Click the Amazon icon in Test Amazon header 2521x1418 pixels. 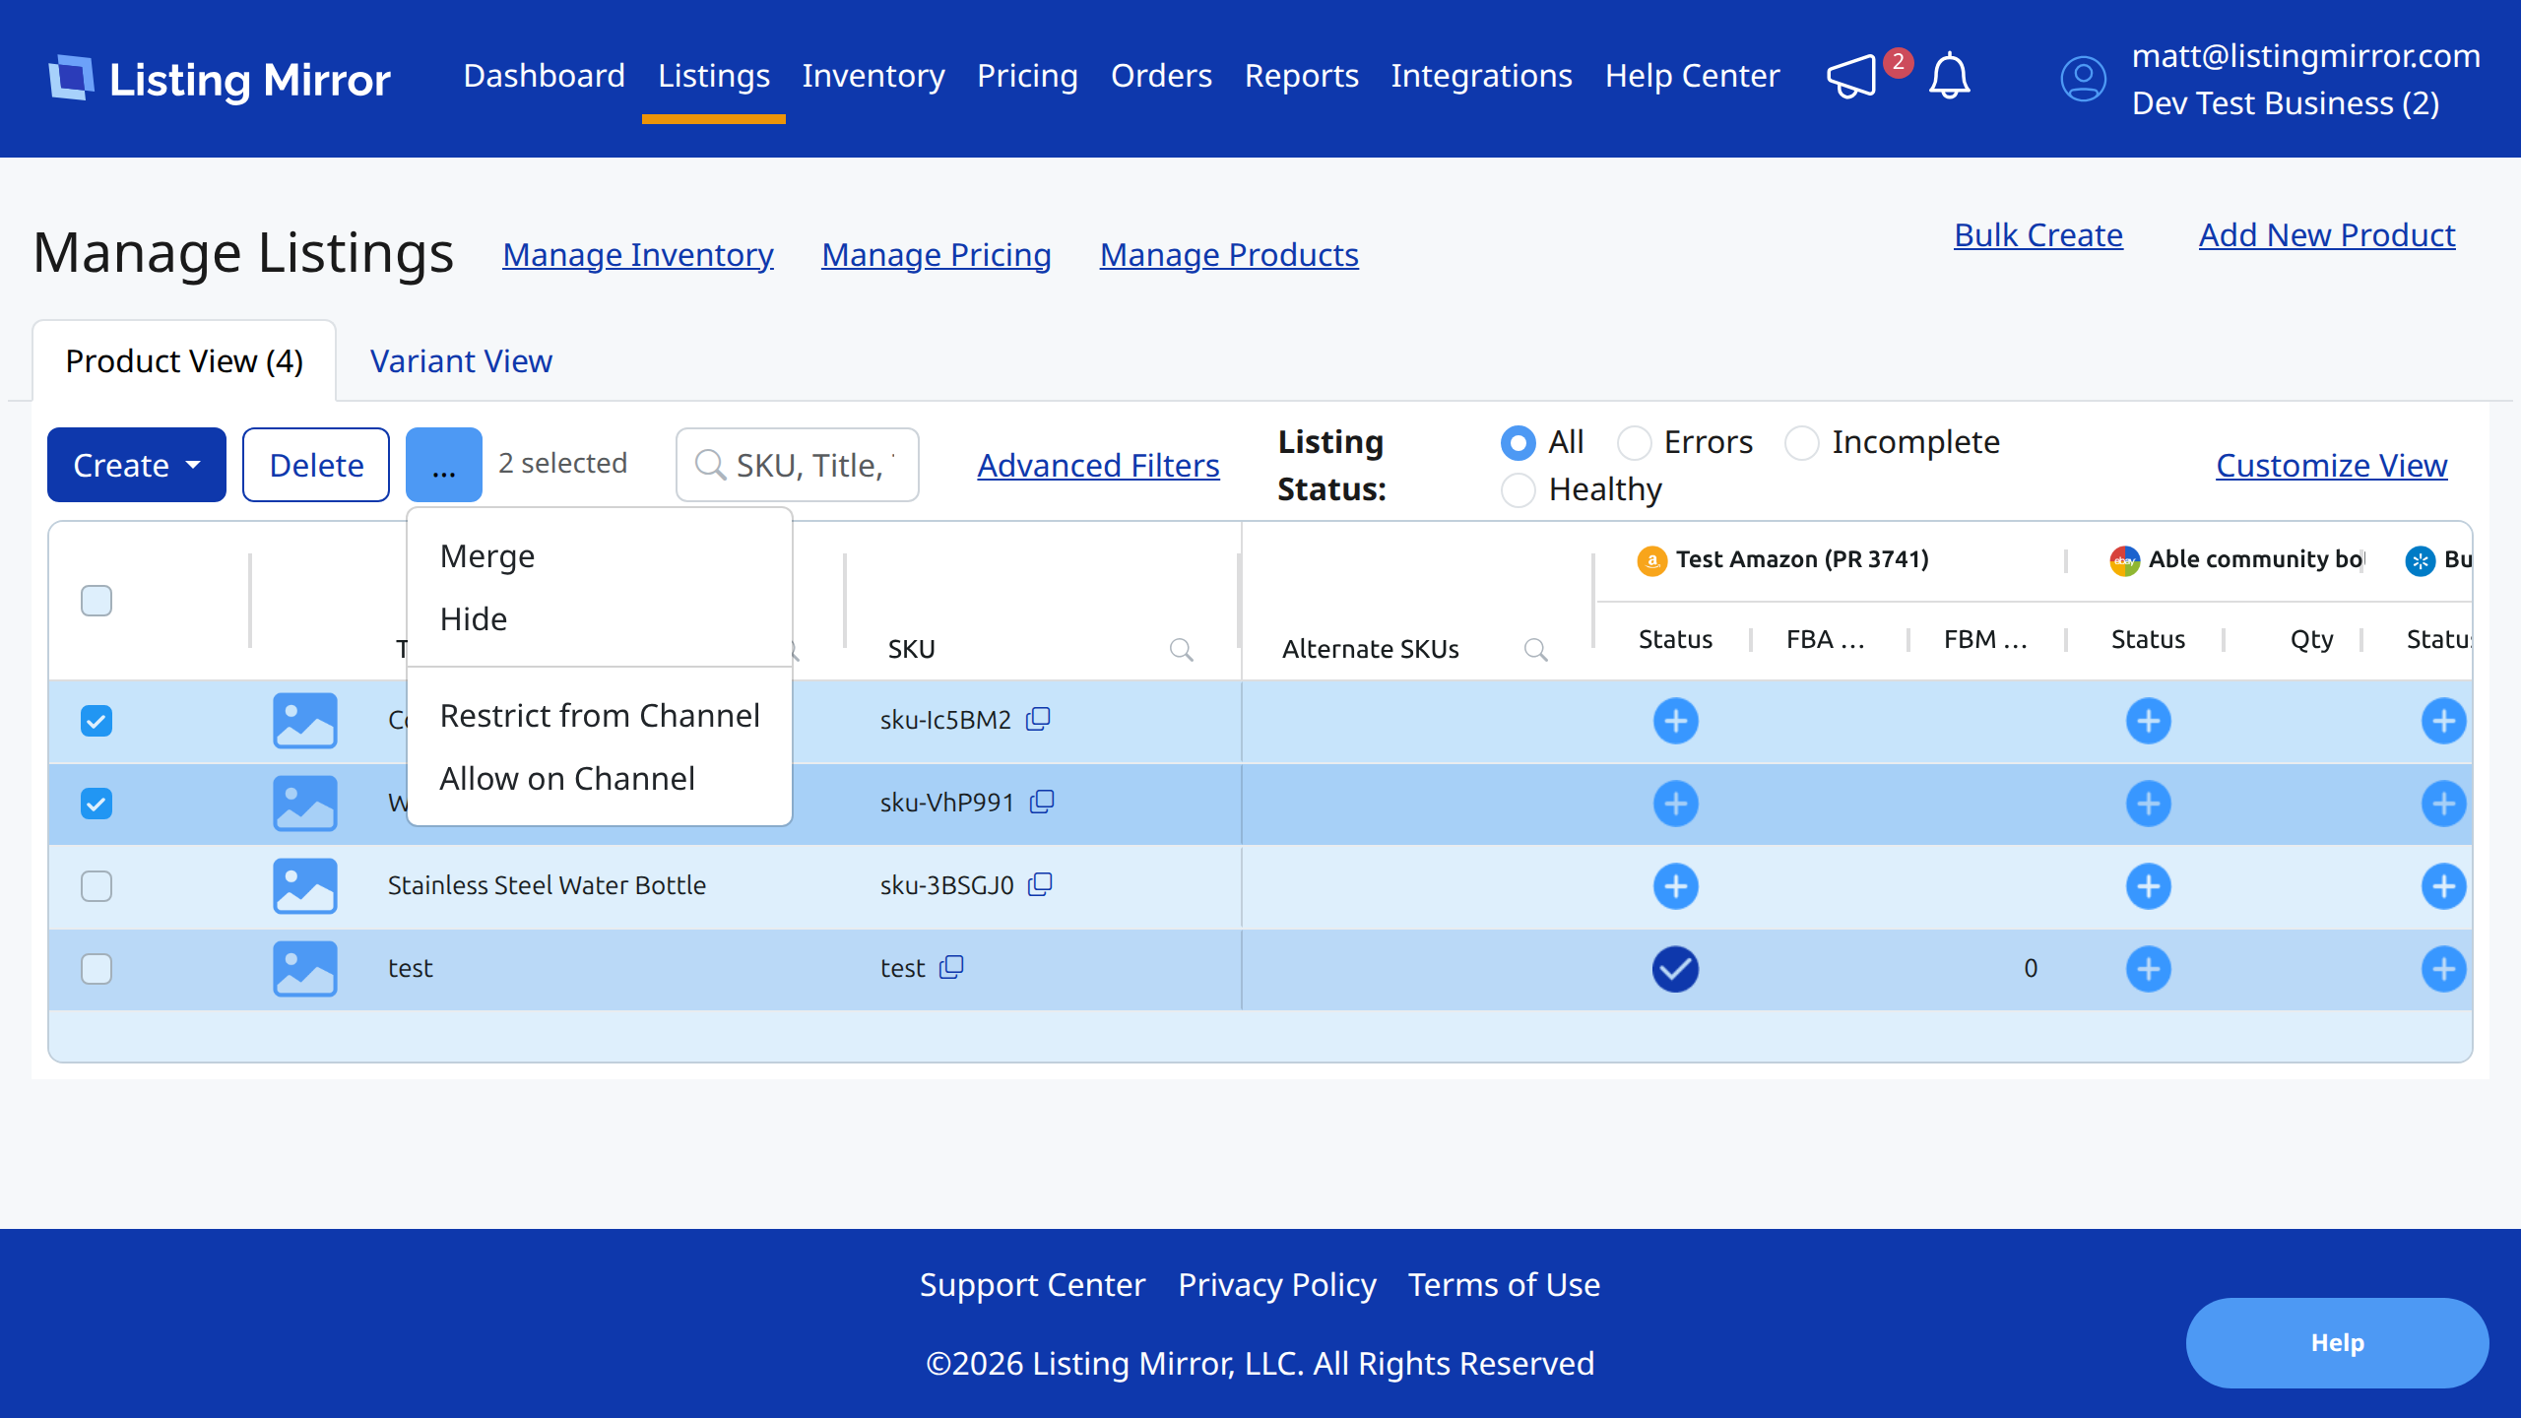pyautogui.click(x=1651, y=560)
